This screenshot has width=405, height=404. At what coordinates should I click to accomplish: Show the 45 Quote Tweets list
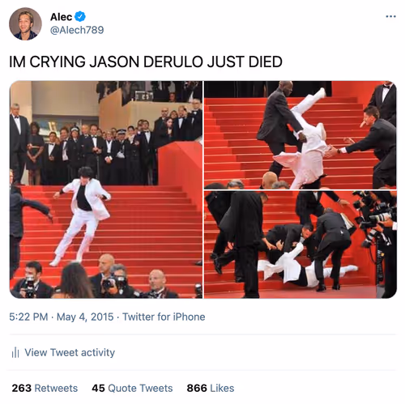pyautogui.click(x=132, y=388)
